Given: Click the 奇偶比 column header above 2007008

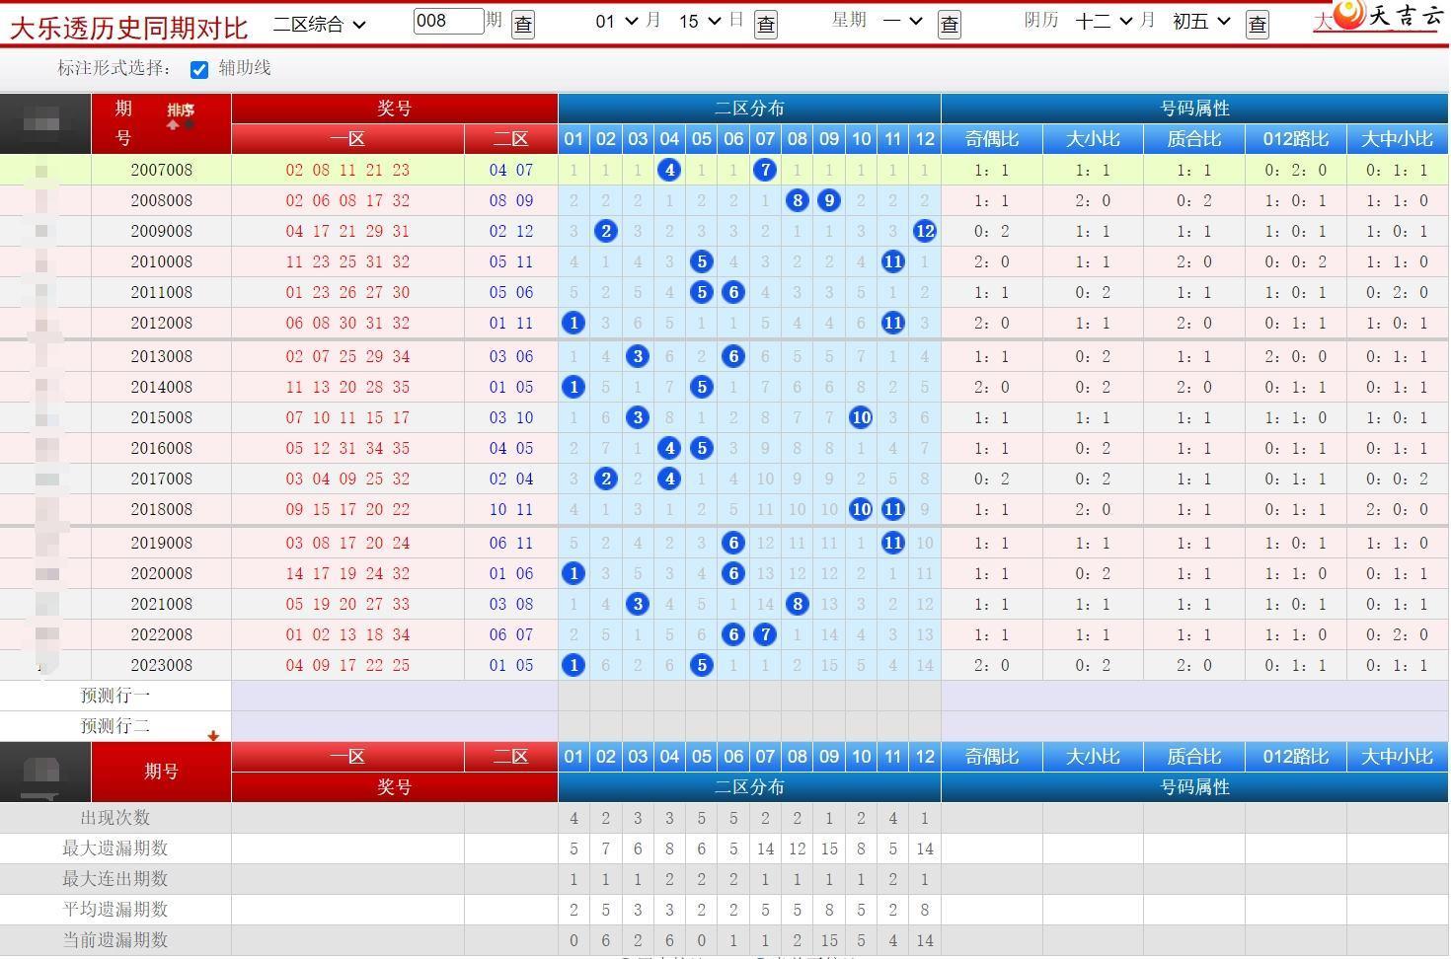Looking at the screenshot, I should pyautogui.click(x=992, y=139).
